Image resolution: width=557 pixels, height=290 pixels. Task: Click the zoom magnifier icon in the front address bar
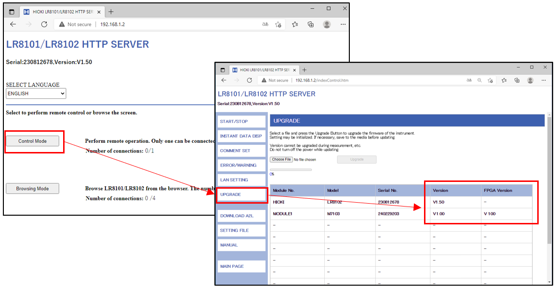tap(479, 80)
